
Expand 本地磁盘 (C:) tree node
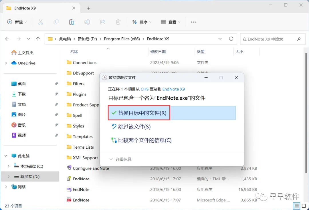(9, 166)
